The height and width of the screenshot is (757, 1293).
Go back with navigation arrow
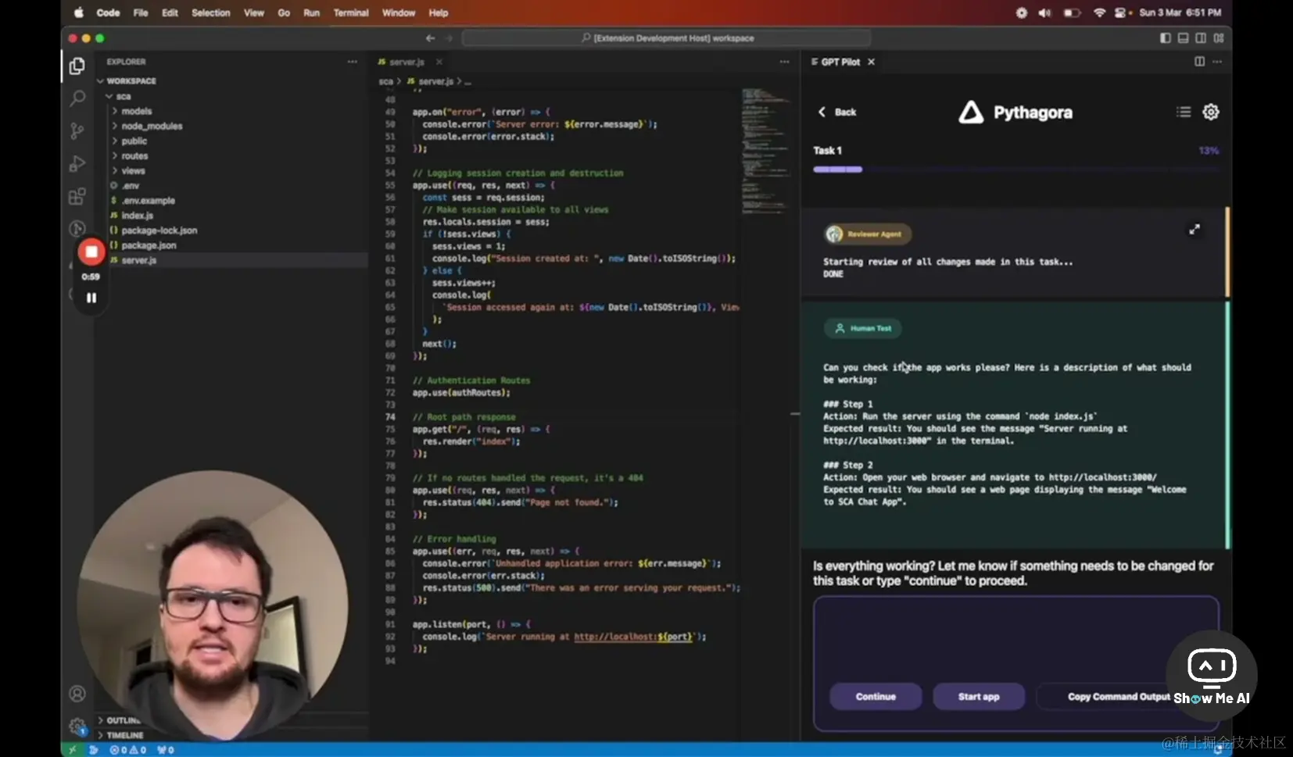[x=430, y=37]
